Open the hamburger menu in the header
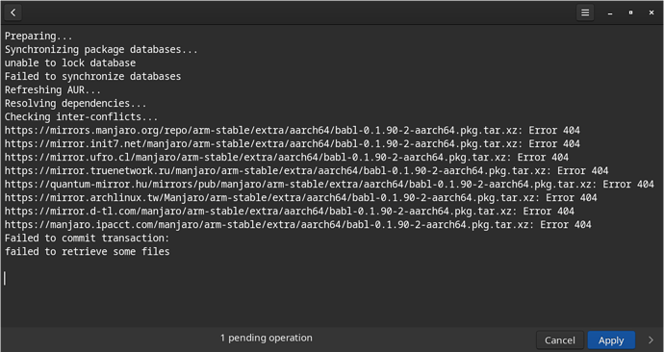 click(x=585, y=13)
